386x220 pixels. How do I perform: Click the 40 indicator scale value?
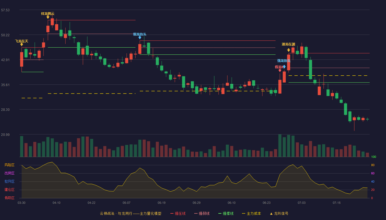click(373, 182)
